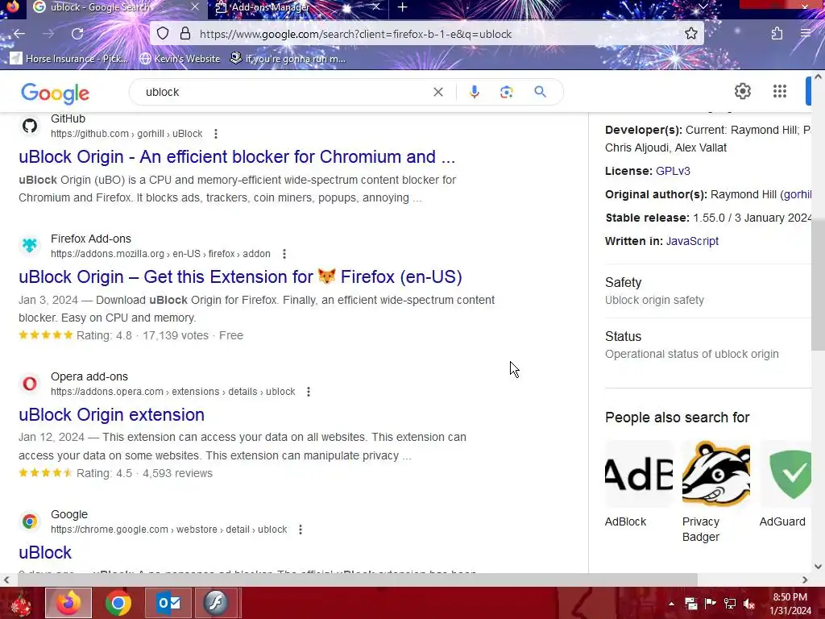Open more options for the Opera add-ons result
Viewport: 825px width, 619px height.
coord(309,392)
